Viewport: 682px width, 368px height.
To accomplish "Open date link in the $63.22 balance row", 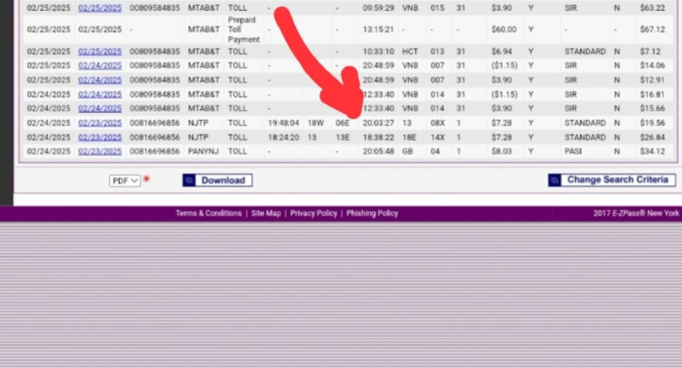I will 100,8.
